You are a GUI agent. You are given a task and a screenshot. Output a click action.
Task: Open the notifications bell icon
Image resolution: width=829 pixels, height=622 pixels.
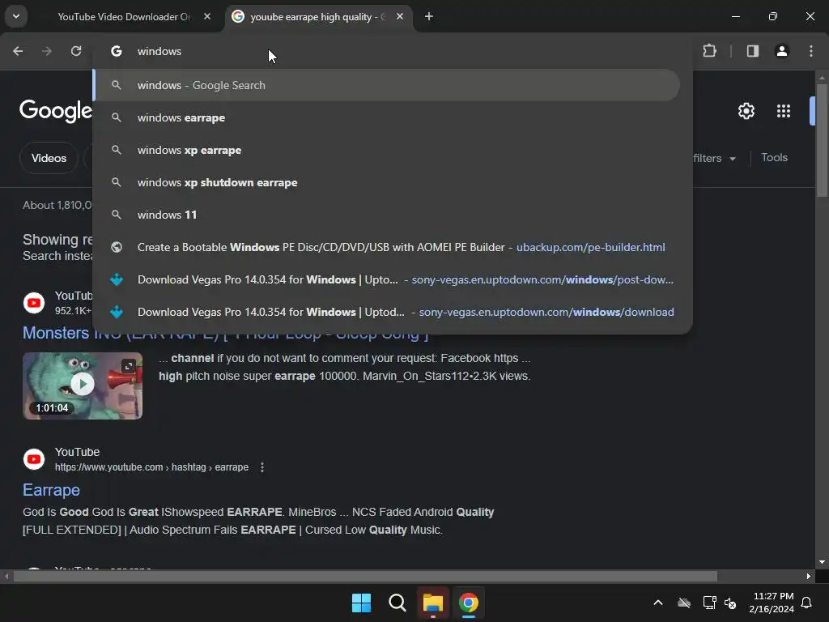(807, 603)
